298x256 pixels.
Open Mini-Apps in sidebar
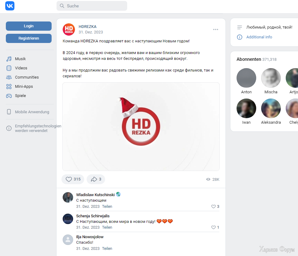pos(24,87)
